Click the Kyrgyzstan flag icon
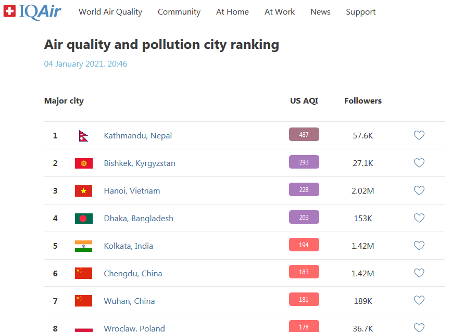The image size is (452, 332). [x=83, y=163]
